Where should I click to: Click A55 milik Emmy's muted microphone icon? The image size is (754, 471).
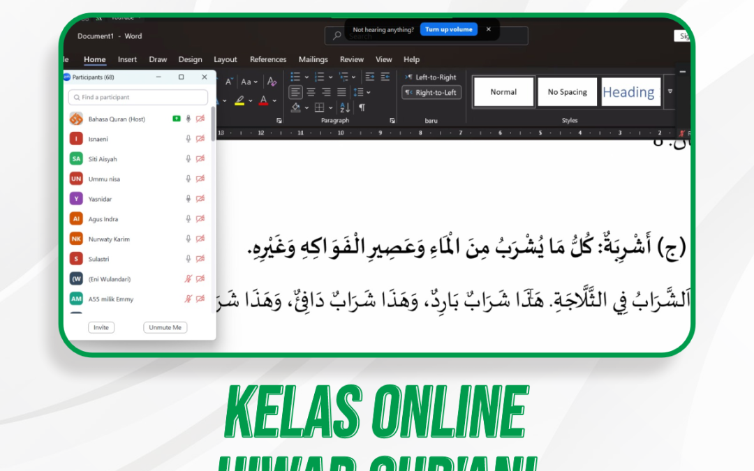[188, 299]
